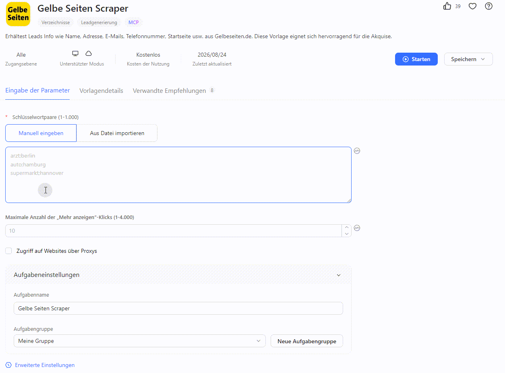Screen dimensions: 505x373
Task: Click into the keyword pairs textarea
Action: (x=178, y=175)
